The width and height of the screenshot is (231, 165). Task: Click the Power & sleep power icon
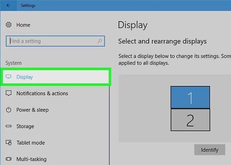pos(9,110)
